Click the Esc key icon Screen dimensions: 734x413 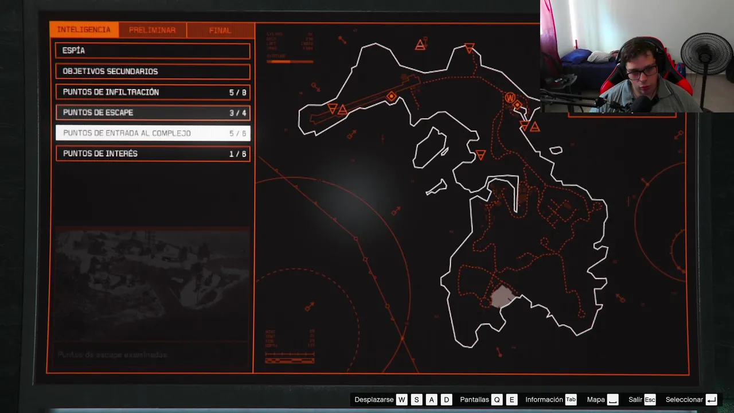[650, 400]
